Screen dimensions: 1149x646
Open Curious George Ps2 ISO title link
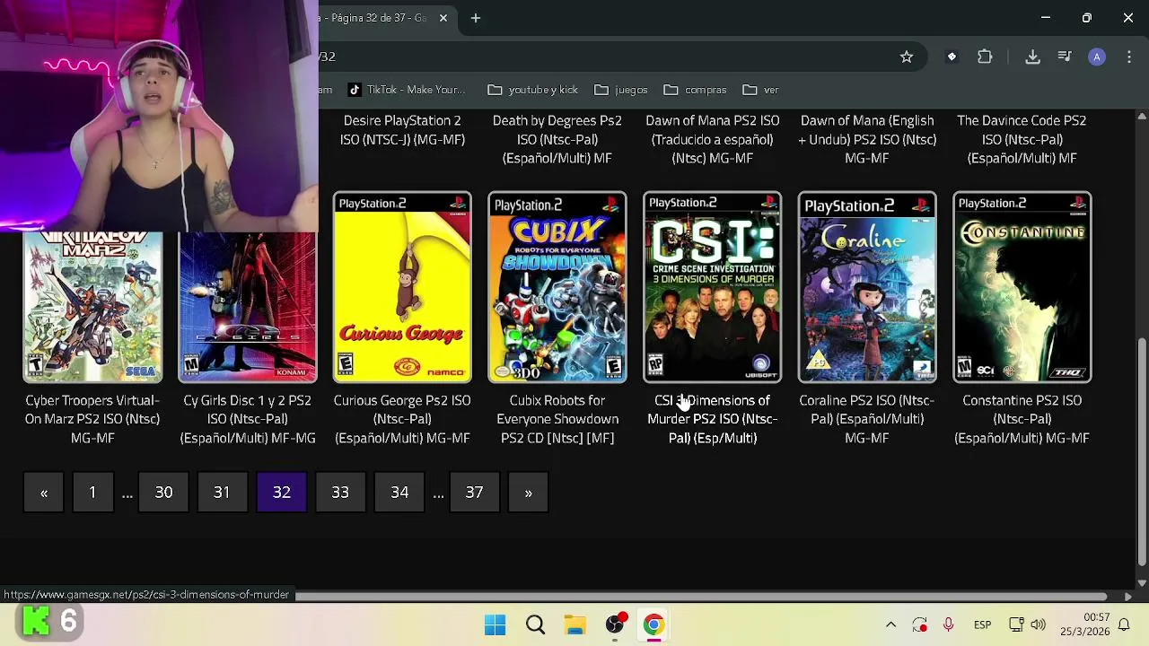(x=402, y=419)
